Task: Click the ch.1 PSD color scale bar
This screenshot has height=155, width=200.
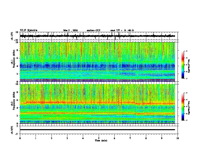Action: (x=183, y=65)
